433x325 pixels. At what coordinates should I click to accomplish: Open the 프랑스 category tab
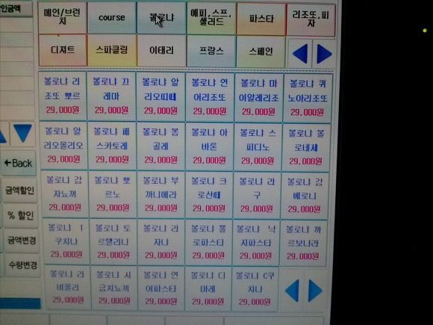211,51
